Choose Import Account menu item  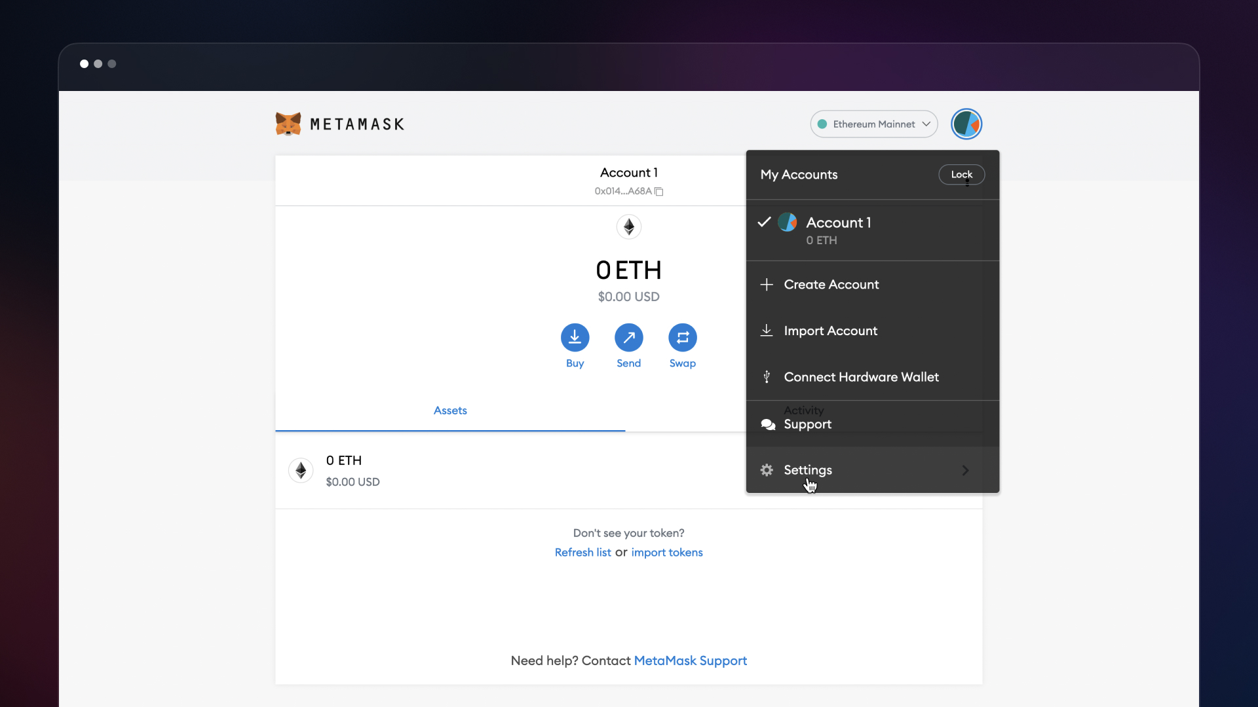pyautogui.click(x=830, y=331)
